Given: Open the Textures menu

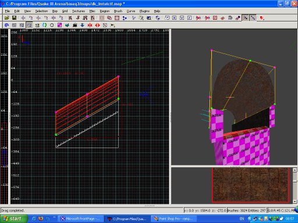Looking at the screenshot, I should pos(79,11).
